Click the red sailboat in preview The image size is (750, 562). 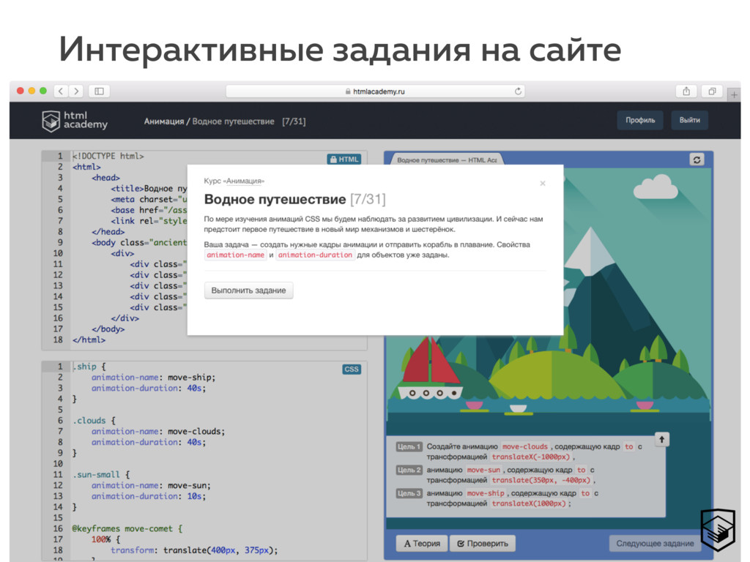(431, 369)
